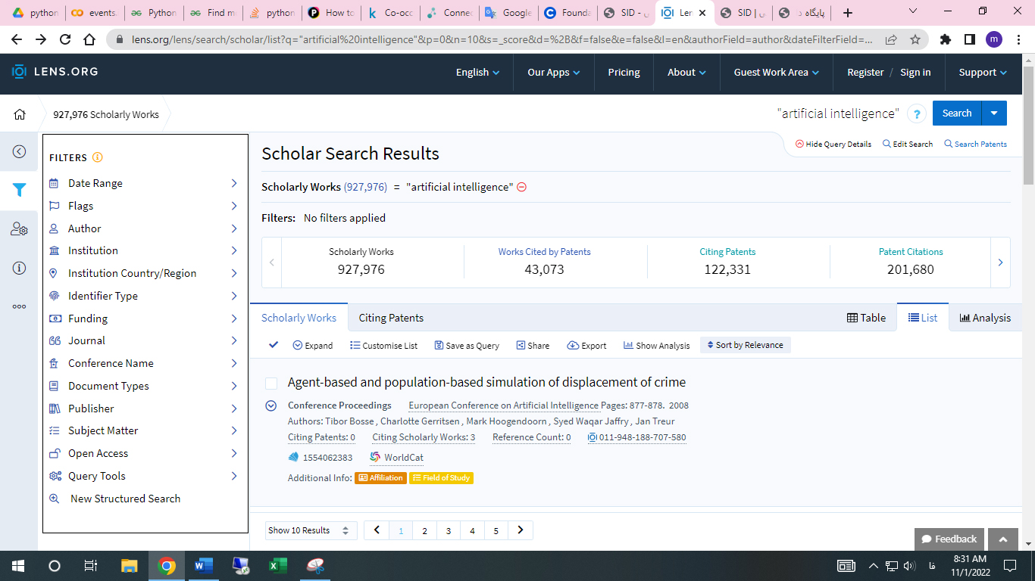Open the WorldCat link
The height and width of the screenshot is (581, 1035).
(x=396, y=458)
